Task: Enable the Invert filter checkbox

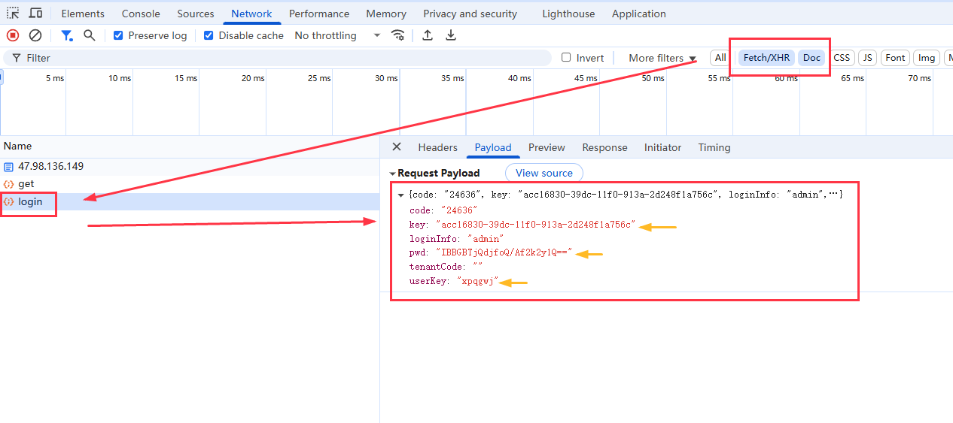Action: [566, 58]
